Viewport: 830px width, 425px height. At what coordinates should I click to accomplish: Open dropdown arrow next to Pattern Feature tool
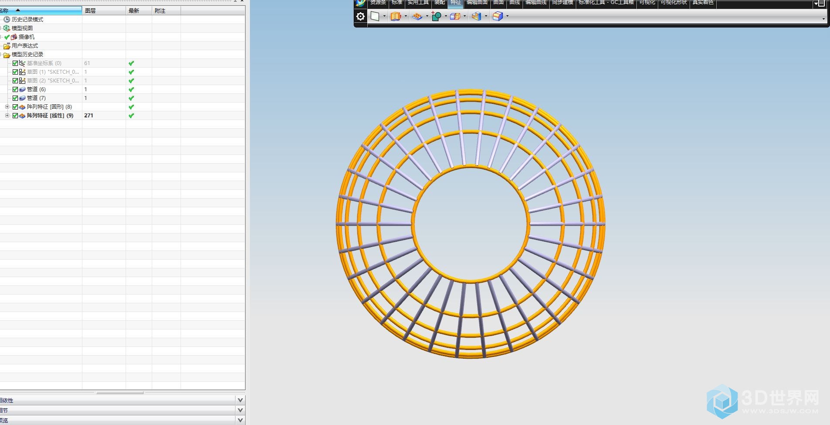[x=427, y=16]
